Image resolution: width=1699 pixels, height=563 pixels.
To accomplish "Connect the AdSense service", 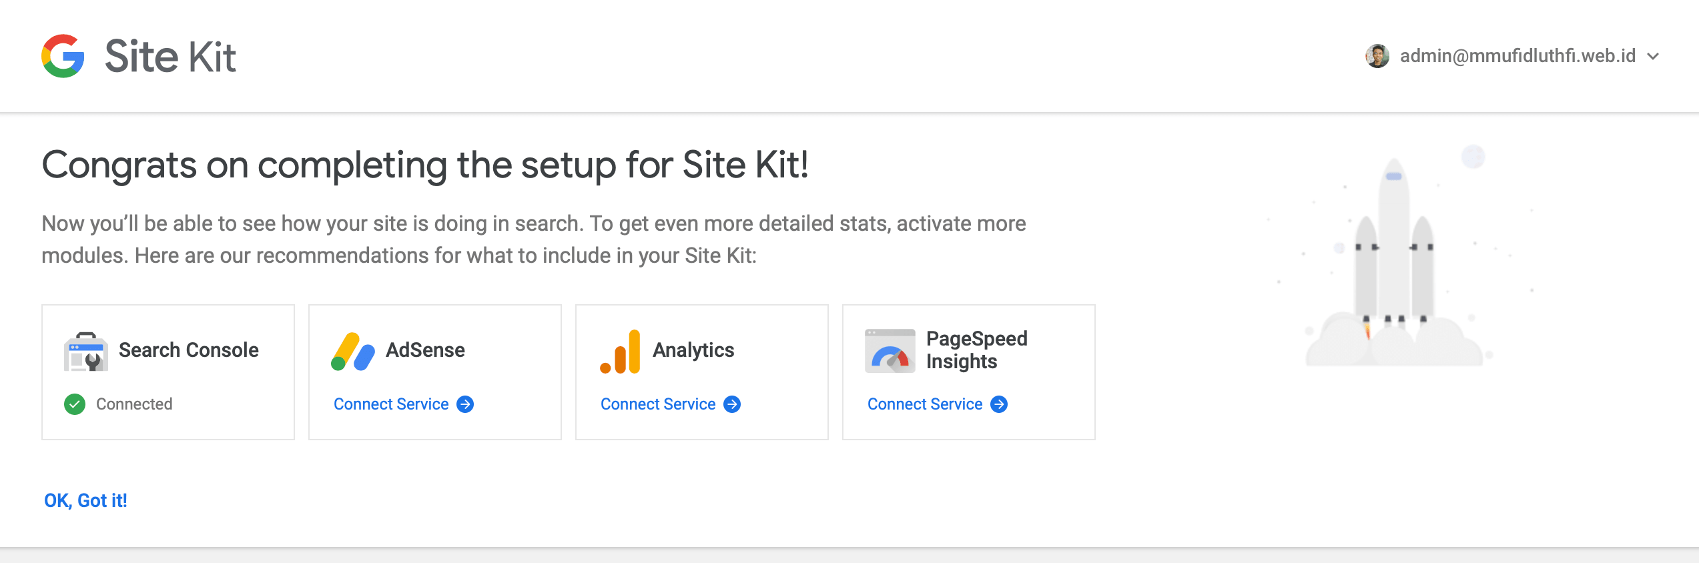I will (391, 404).
